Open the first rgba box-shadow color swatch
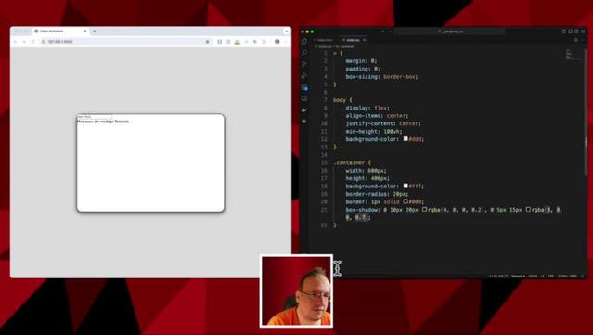Image resolution: width=593 pixels, height=335 pixels. coord(424,209)
